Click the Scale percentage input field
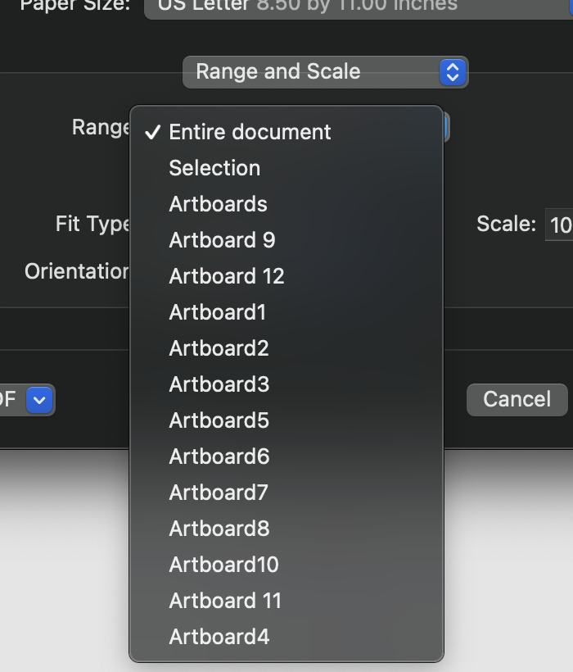 tap(559, 225)
